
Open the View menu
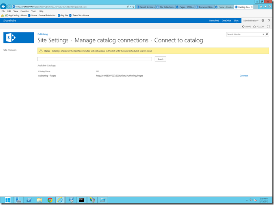point(16,11)
